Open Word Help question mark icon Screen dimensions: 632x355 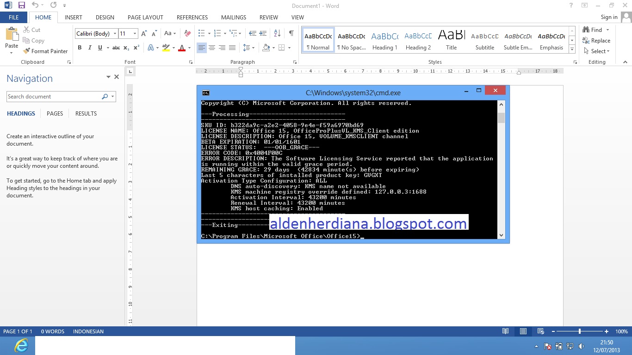click(571, 6)
